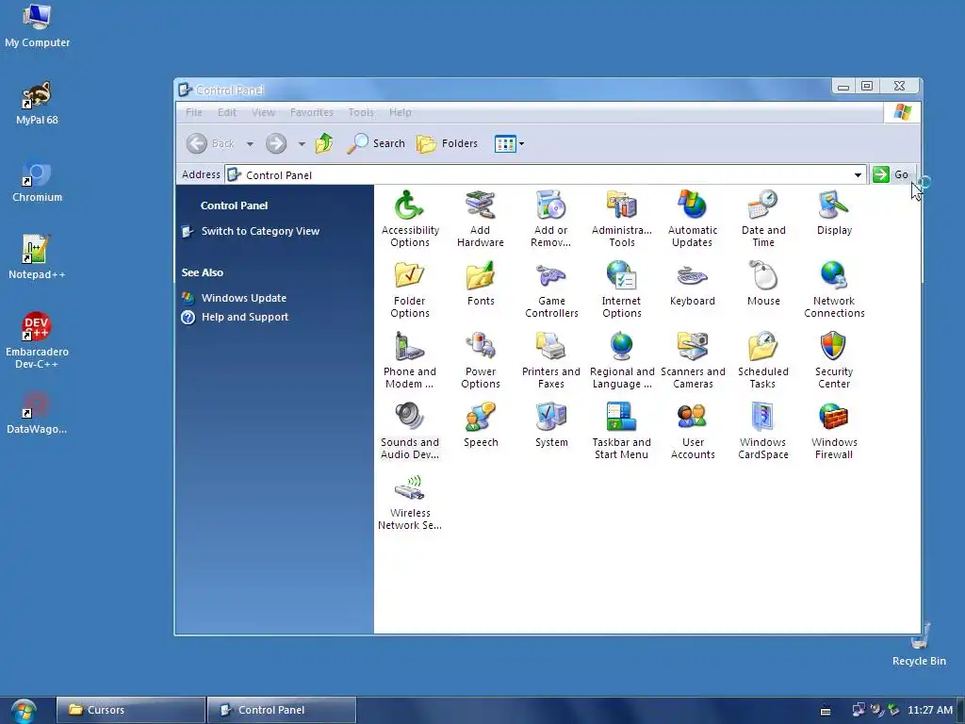The height and width of the screenshot is (724, 965).
Task: Open Security Center icon
Action: 834,360
